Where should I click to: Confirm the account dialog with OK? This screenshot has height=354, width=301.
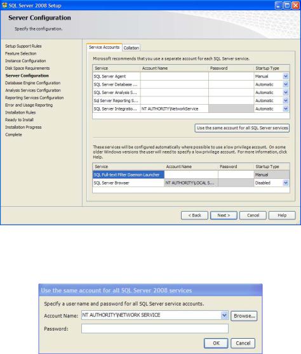216,343
